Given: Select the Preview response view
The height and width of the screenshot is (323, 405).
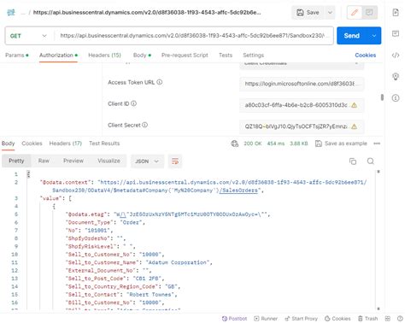Looking at the screenshot, I should [x=73, y=161].
